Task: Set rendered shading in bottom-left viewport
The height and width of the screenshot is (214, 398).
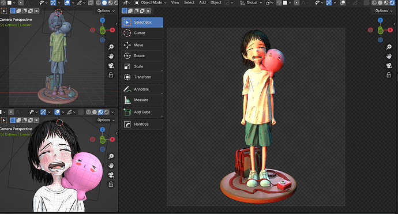Action: pos(107,112)
